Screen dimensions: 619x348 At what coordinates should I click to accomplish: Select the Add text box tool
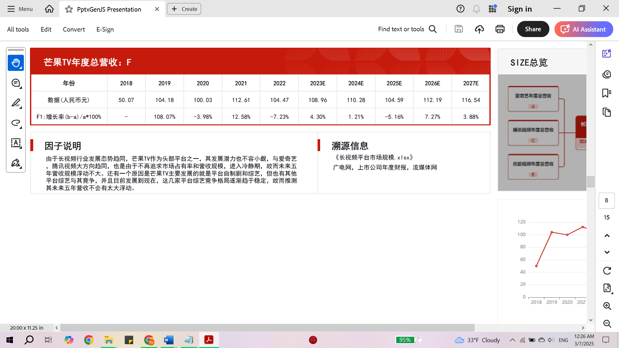(16, 143)
